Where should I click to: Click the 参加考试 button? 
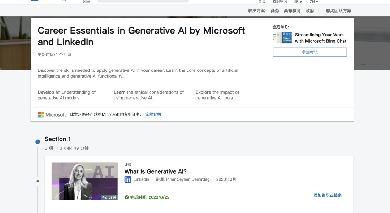point(309,52)
